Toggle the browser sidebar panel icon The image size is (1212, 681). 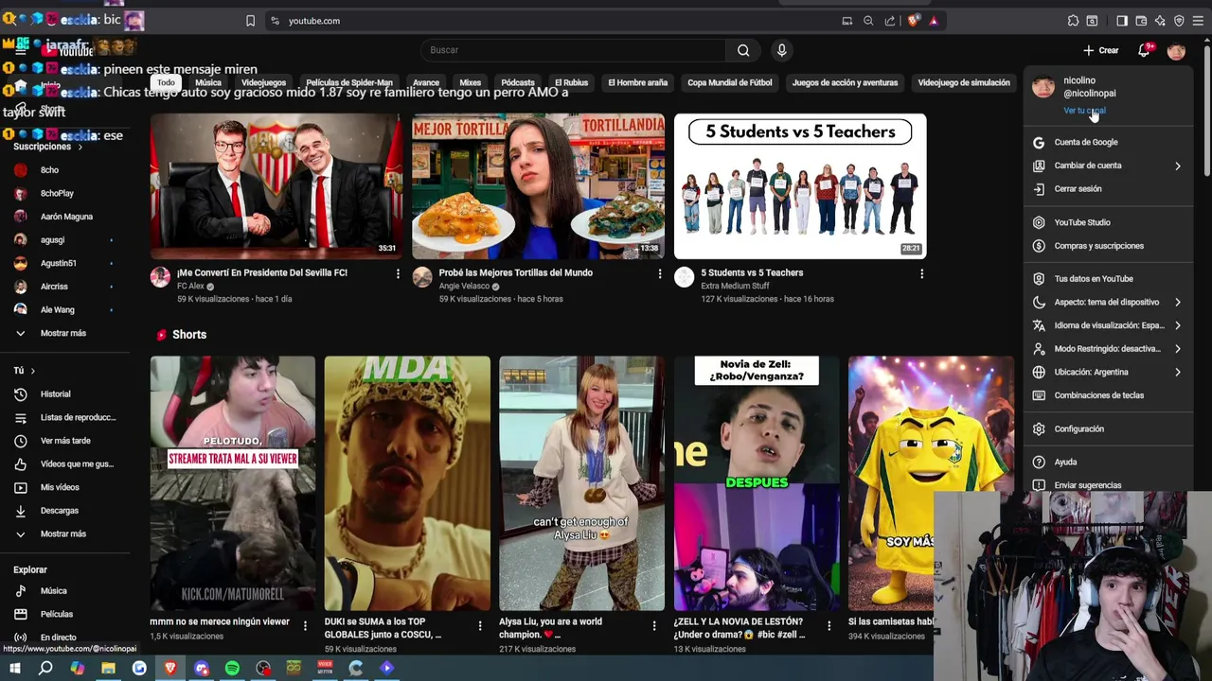[x=1122, y=21]
